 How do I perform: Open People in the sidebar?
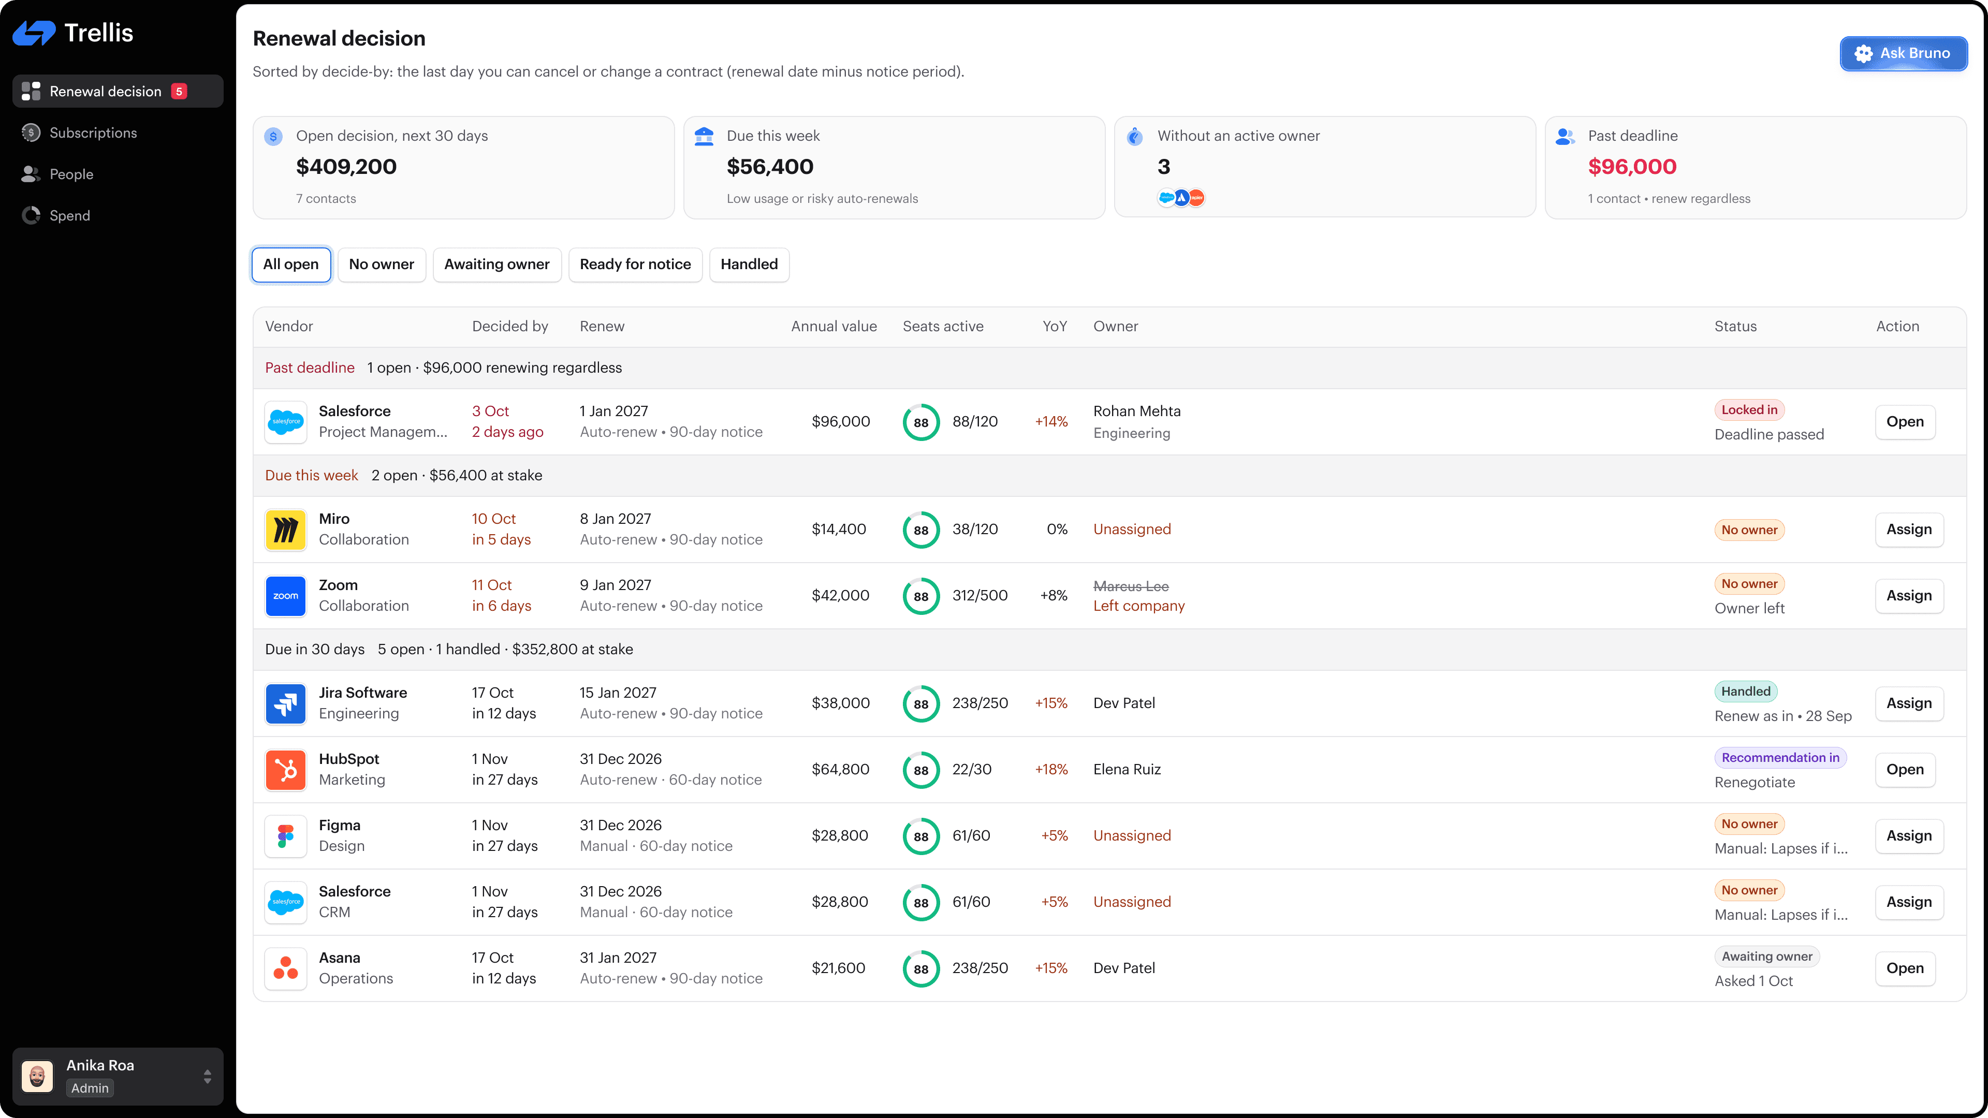pyautogui.click(x=118, y=174)
